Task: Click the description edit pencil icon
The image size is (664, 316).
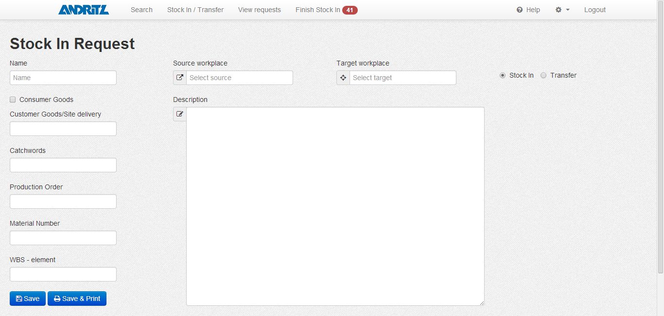Action: coord(180,114)
